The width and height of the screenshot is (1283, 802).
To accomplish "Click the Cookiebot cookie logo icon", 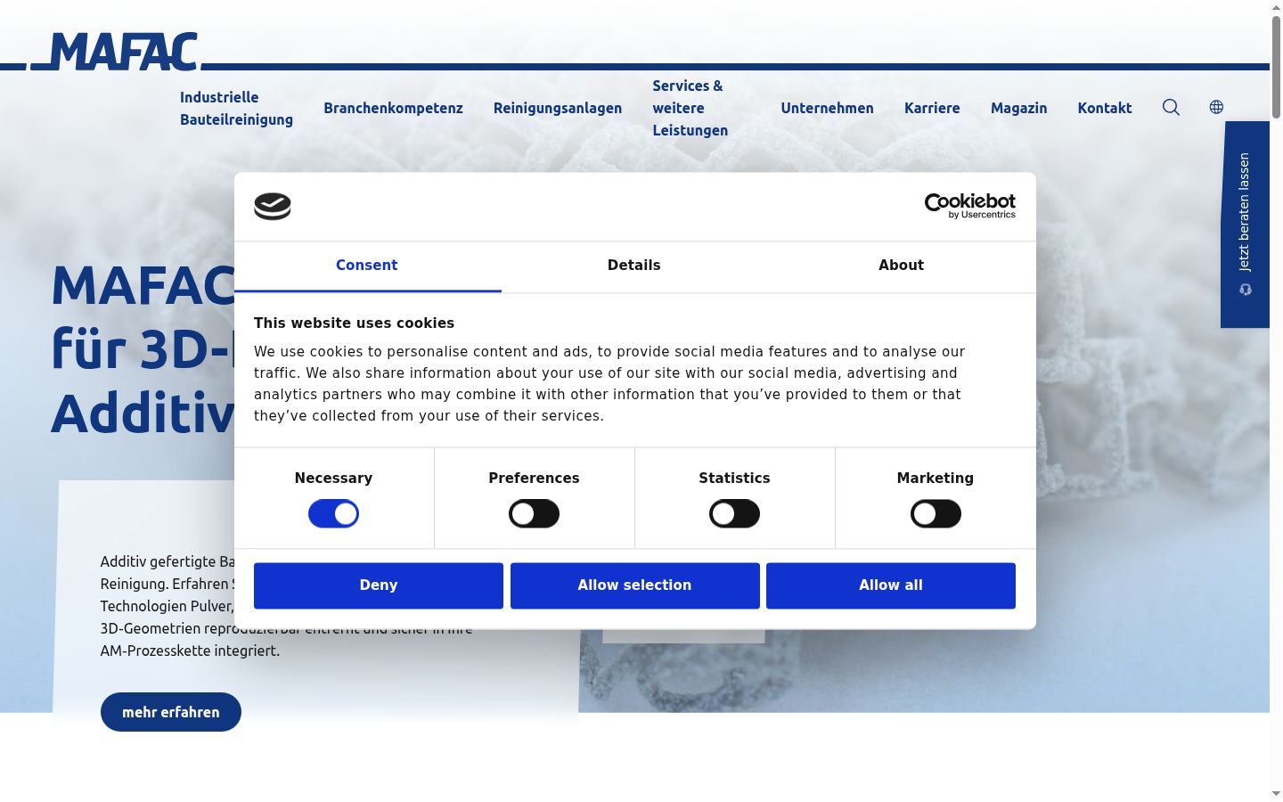I will tap(273, 207).
